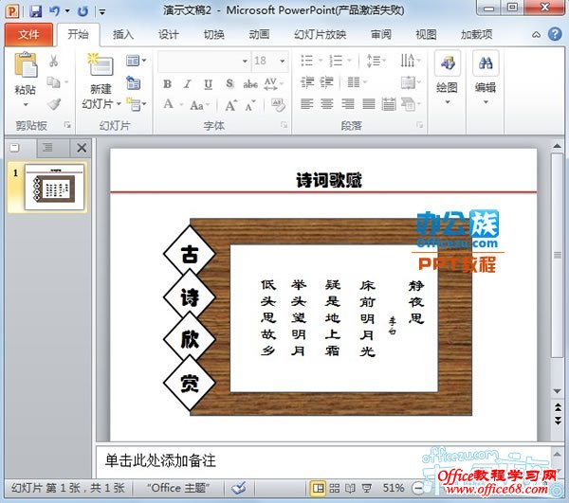This screenshot has width=569, height=503.
Task: Click the Undo arrow icon
Action: point(54,10)
